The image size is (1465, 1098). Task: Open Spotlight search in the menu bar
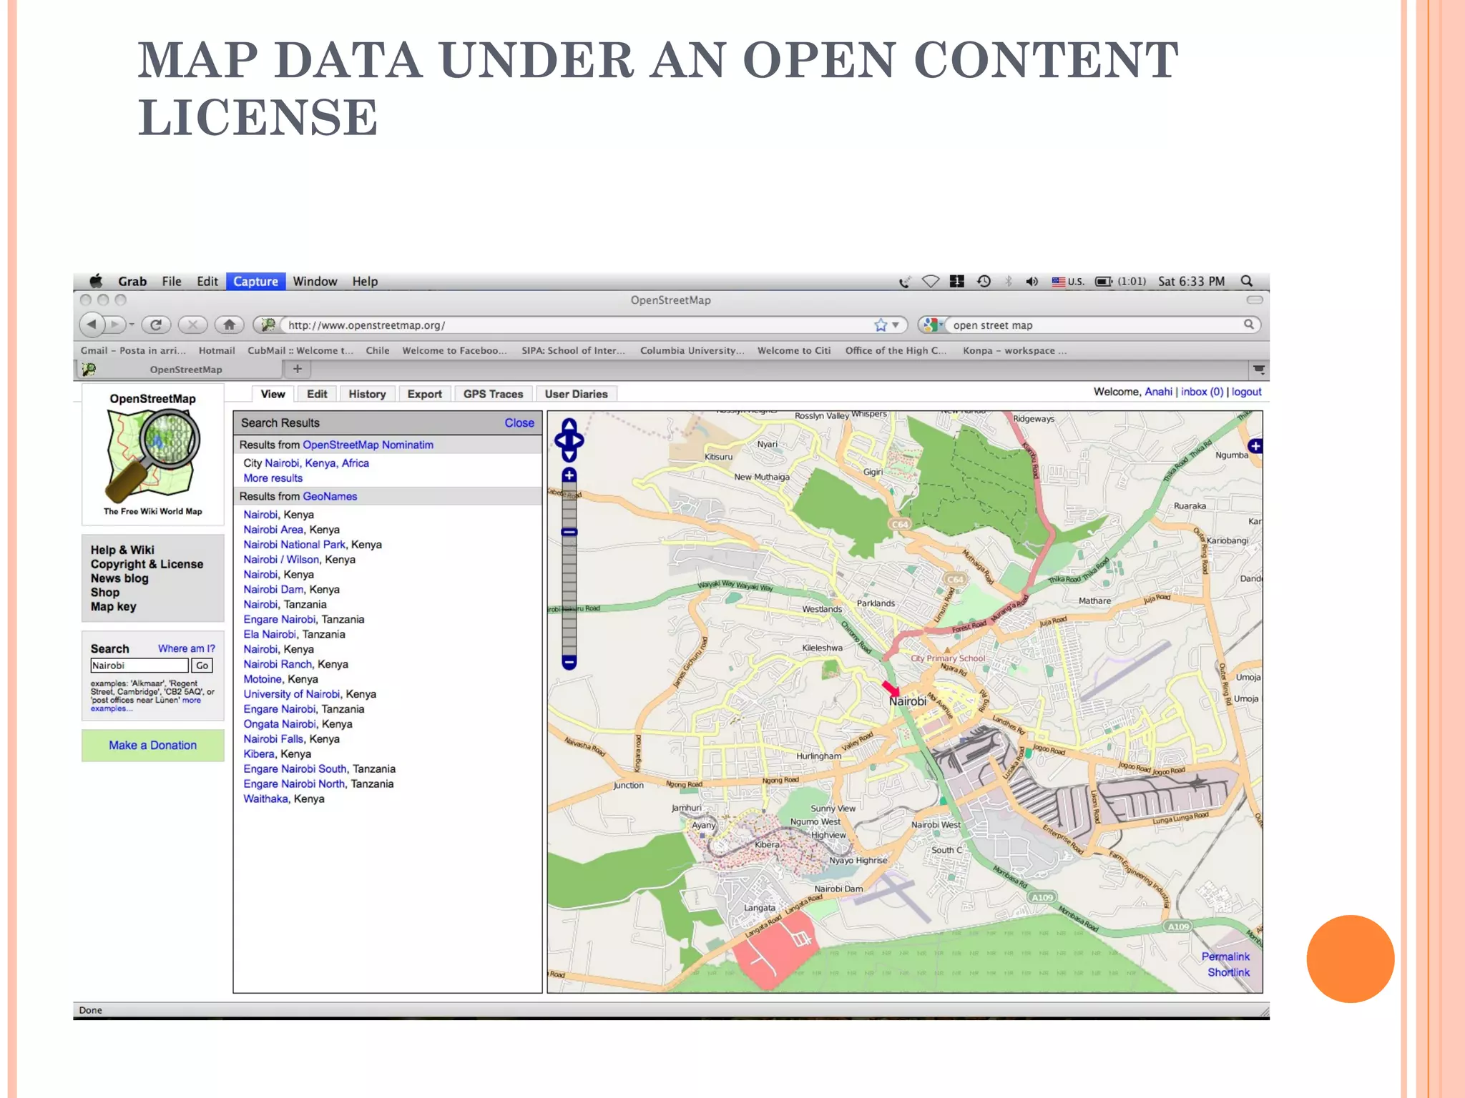click(1247, 281)
